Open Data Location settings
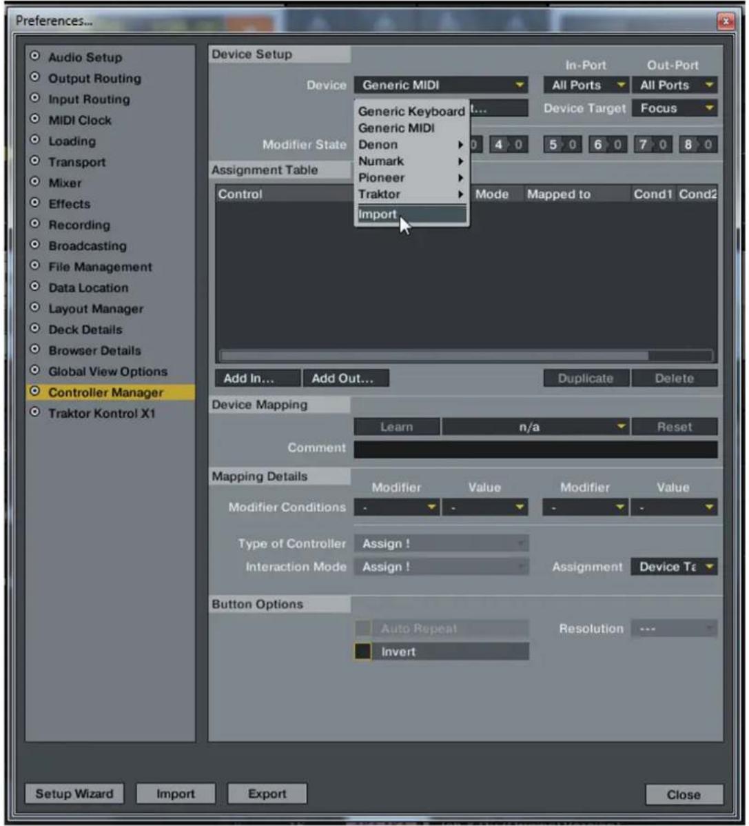The image size is (749, 826). 88,288
